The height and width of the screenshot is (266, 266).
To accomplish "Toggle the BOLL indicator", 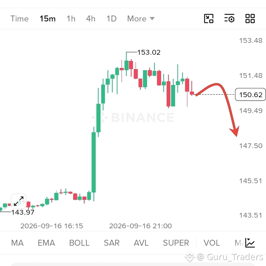I will [x=79, y=243].
